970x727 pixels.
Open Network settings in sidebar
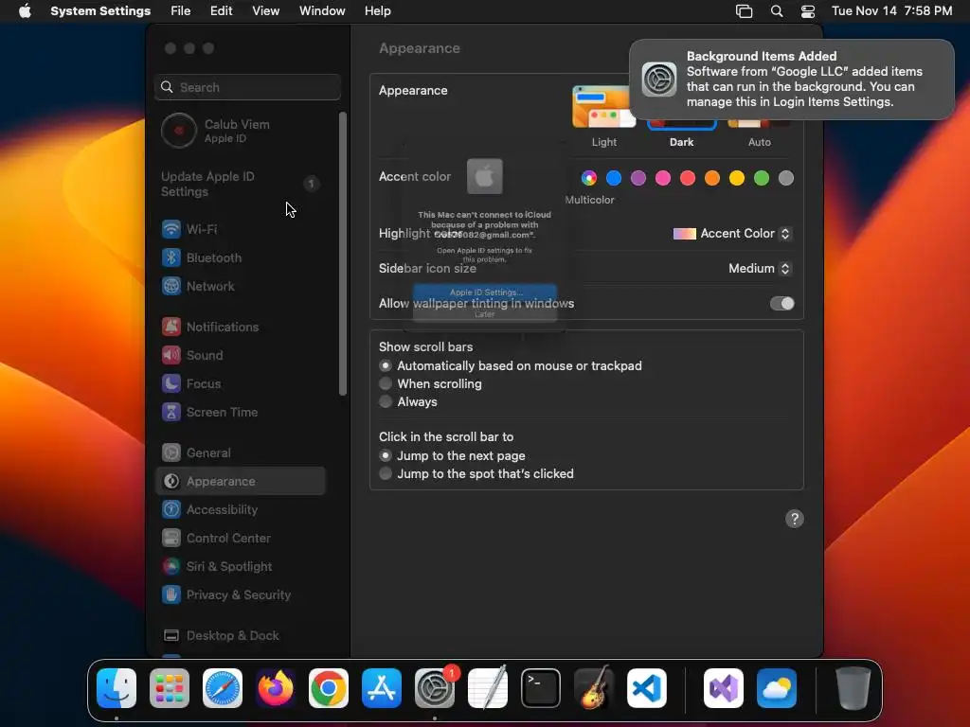(241, 286)
